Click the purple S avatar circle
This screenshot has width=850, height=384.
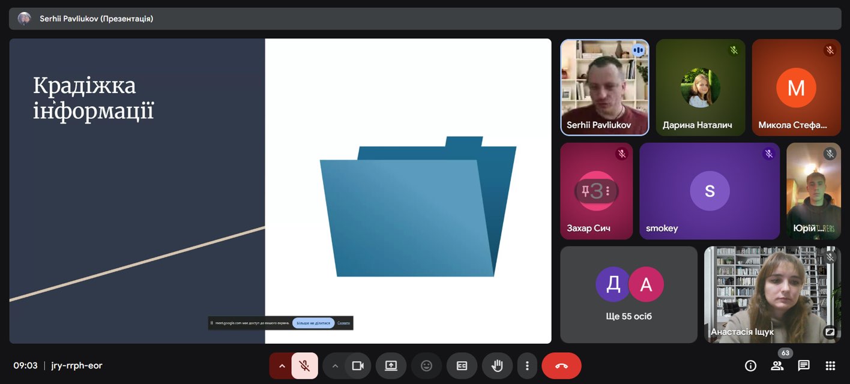point(710,191)
